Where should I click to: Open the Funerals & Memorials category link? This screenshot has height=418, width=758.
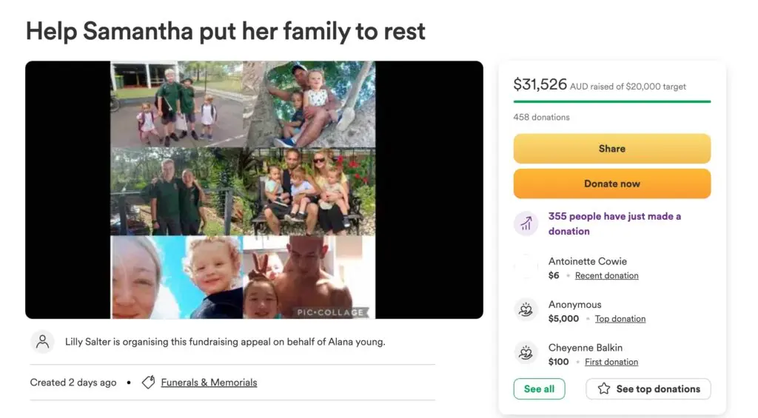click(x=209, y=382)
